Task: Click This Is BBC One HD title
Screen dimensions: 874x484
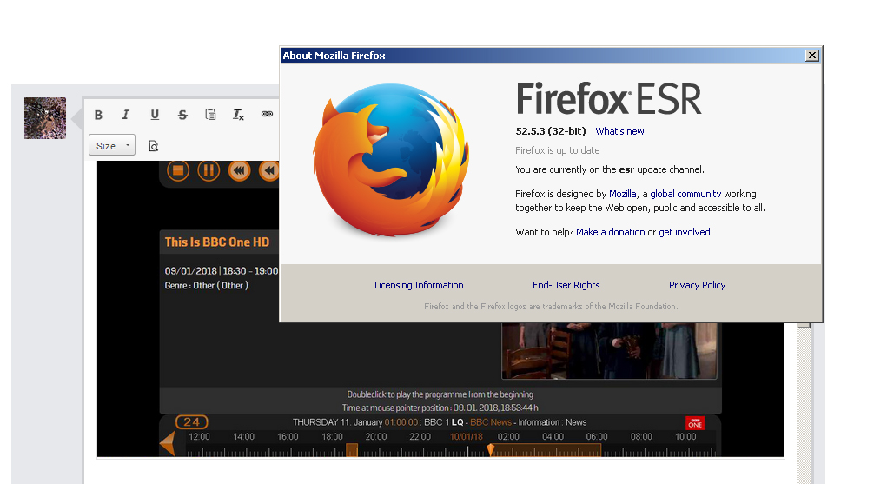Action: [217, 242]
